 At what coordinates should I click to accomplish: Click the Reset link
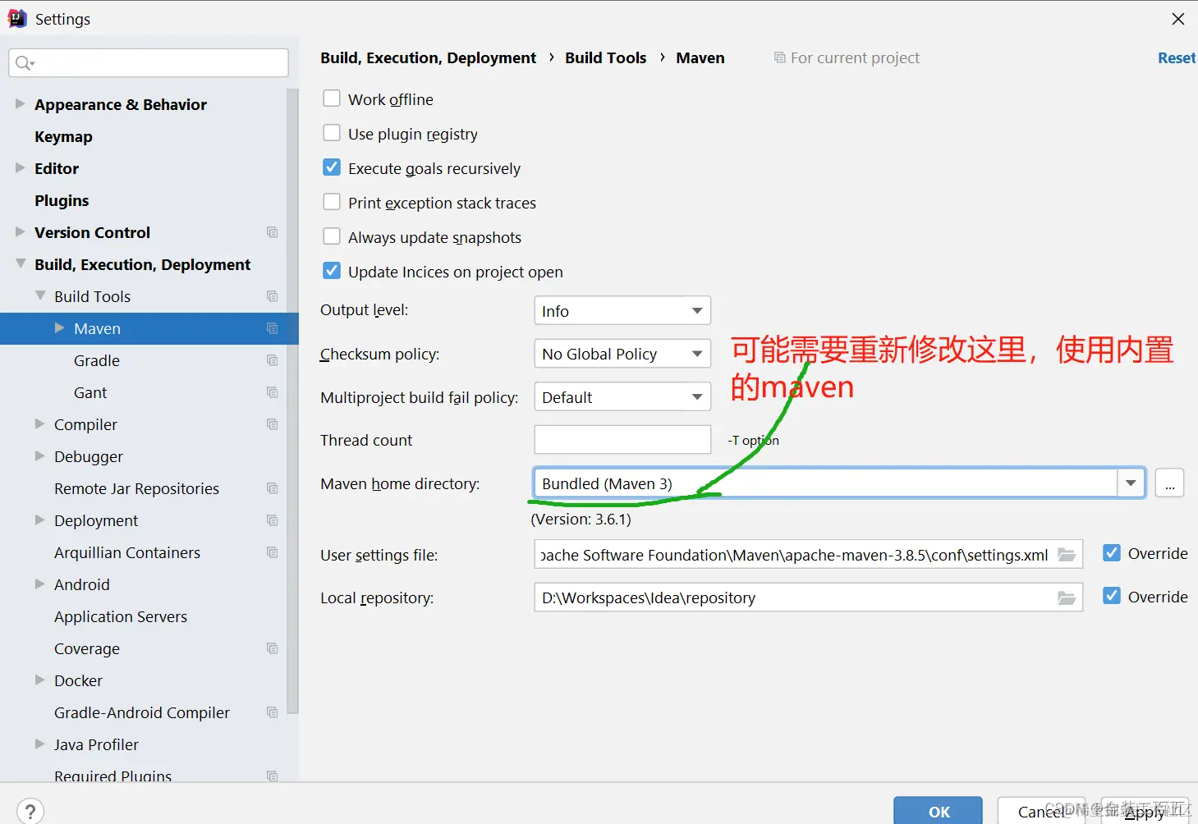tap(1176, 57)
